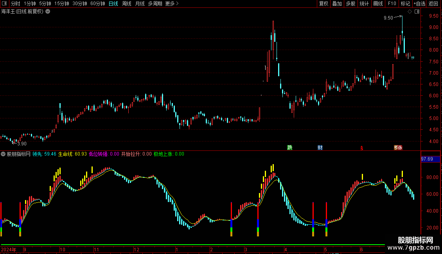Click the 生命线: 60.93 indicator value
Screen dimensions: 442x254
coord(72,154)
